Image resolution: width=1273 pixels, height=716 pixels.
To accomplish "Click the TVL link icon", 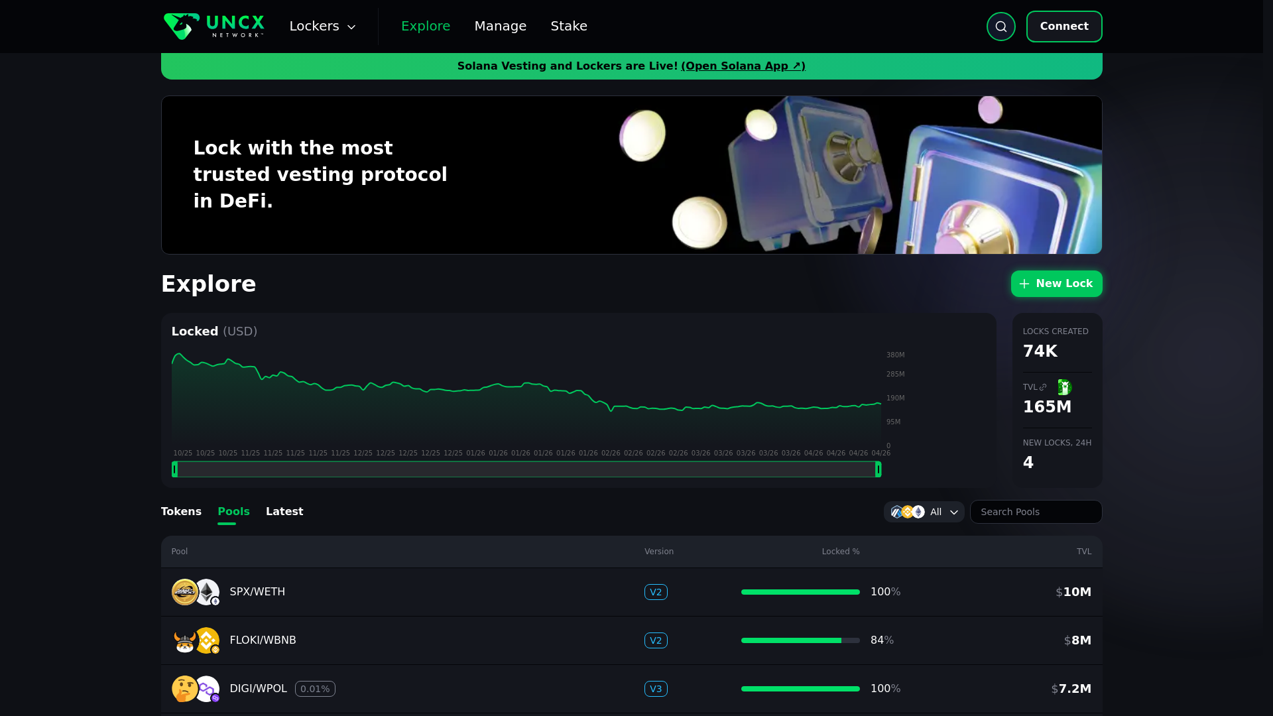I will point(1043,387).
